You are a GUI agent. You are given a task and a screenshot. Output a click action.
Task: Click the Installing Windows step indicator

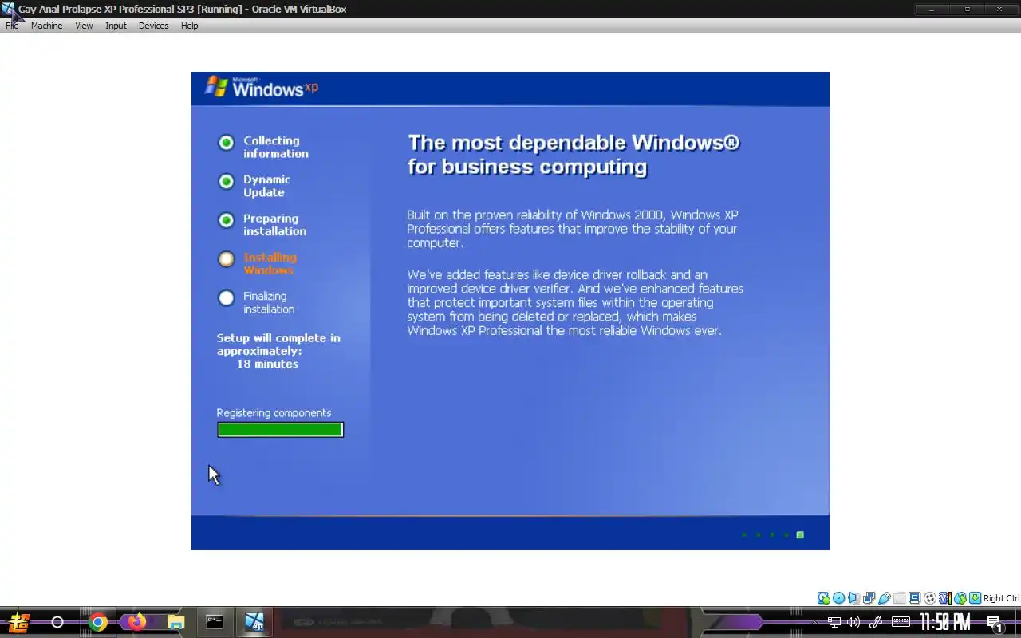[227, 259]
